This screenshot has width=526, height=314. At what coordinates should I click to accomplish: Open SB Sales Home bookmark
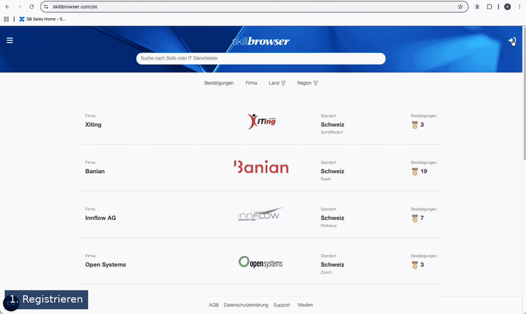pos(42,19)
